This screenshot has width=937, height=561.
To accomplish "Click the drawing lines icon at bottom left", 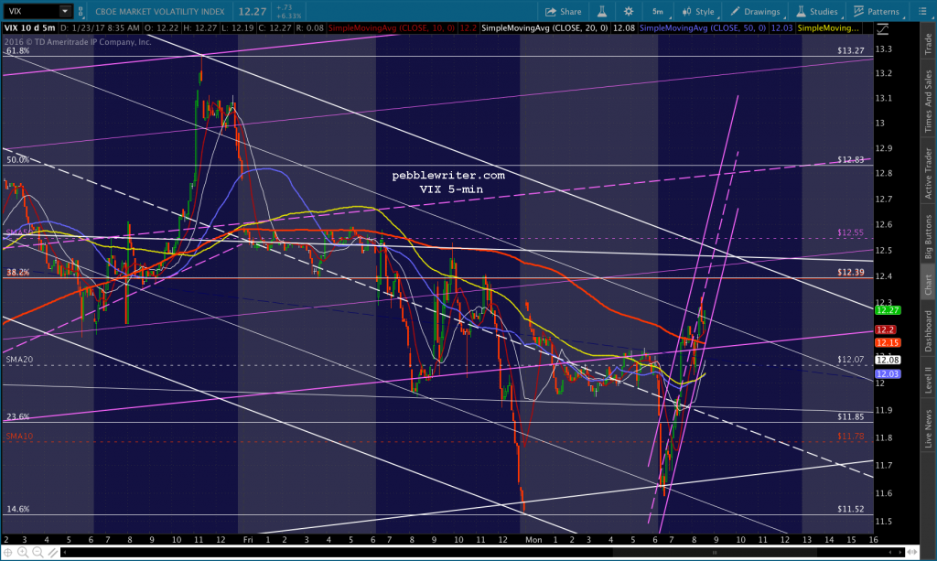I will click(x=52, y=553).
